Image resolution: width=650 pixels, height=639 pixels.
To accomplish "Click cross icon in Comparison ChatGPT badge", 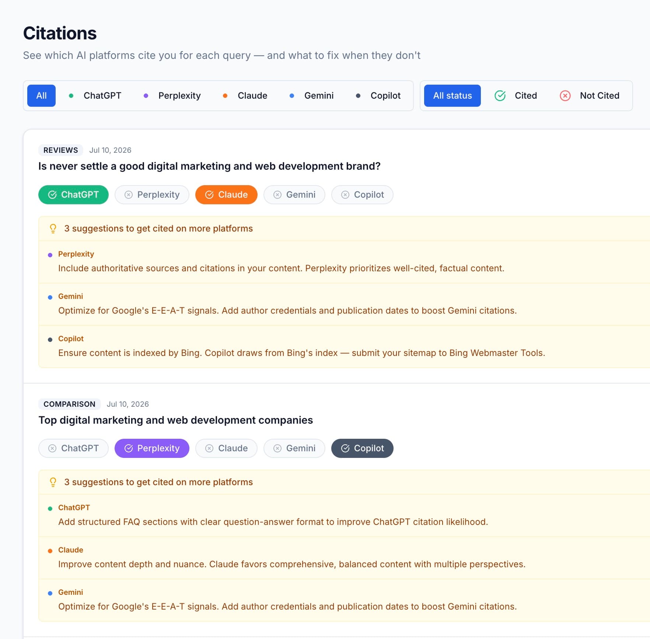I will point(52,448).
